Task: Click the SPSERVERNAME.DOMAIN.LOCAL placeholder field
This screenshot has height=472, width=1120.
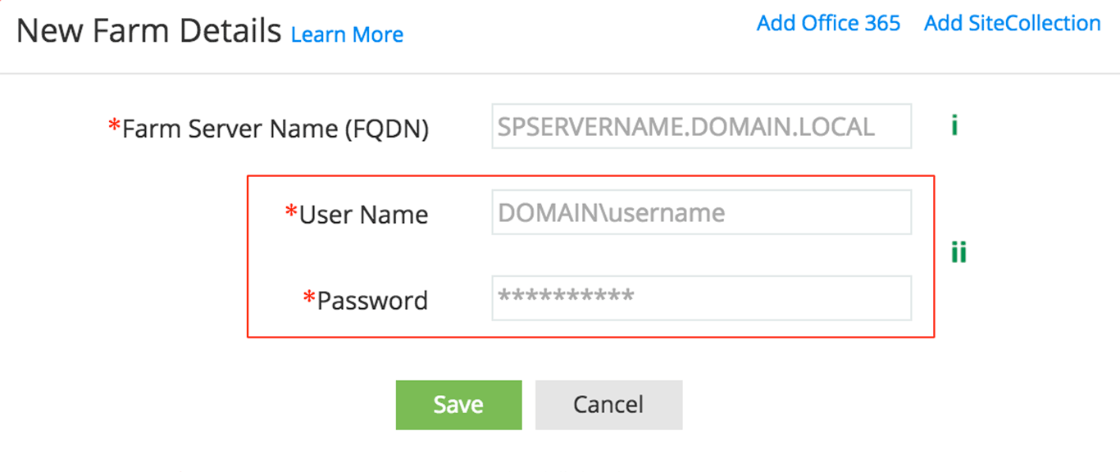Action: coord(701,126)
